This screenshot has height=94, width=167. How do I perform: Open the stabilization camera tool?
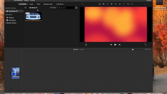pyautogui.click(x=112, y=4)
